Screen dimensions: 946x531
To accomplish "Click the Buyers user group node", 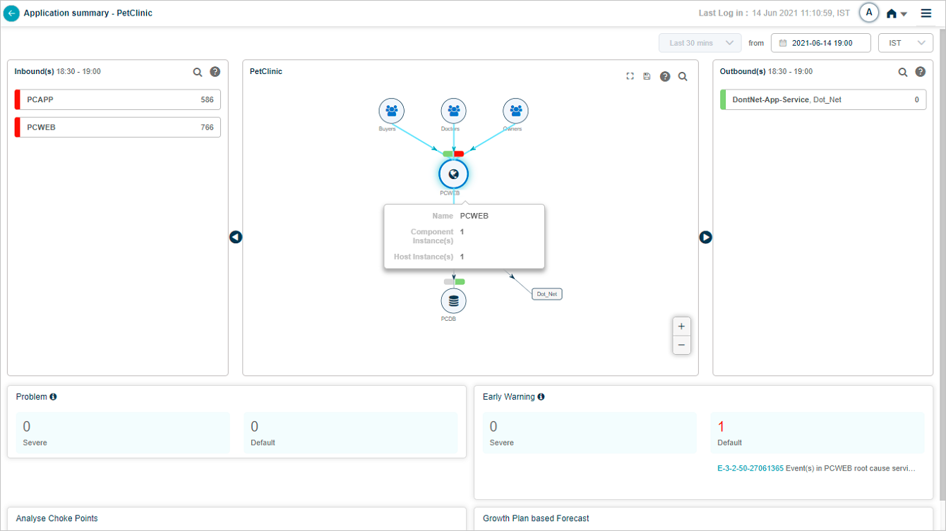I will pyautogui.click(x=391, y=111).
